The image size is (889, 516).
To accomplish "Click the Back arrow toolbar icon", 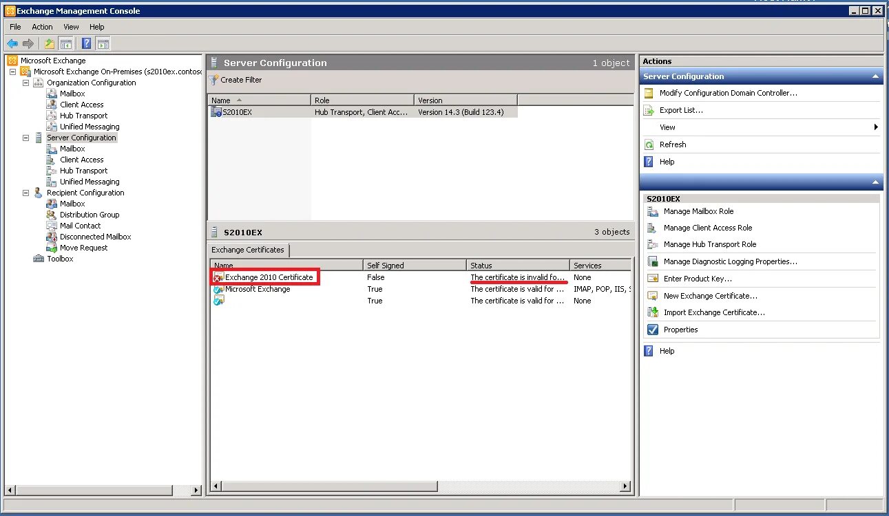I will (12, 44).
